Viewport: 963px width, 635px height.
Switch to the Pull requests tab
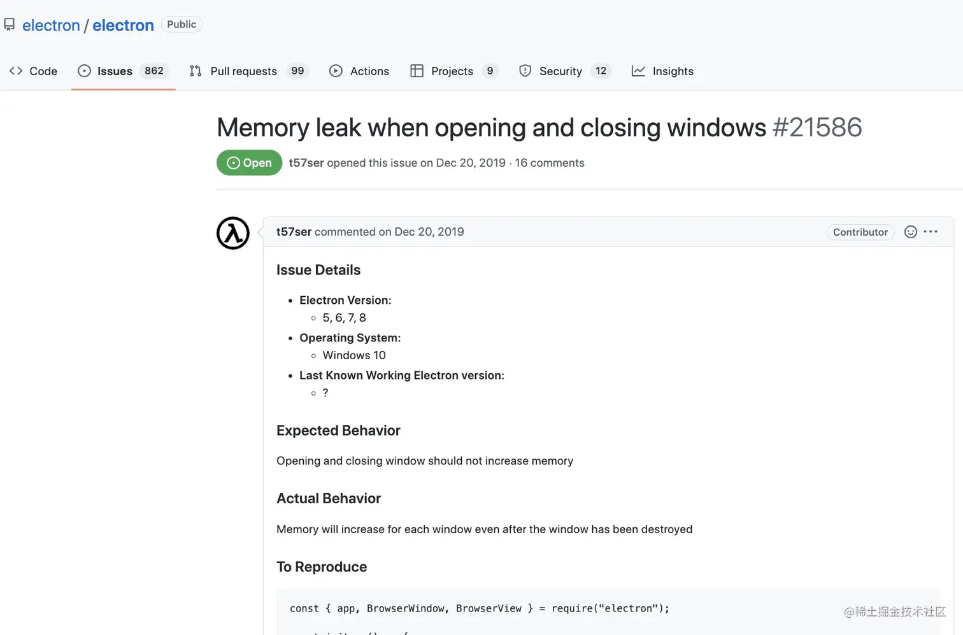[244, 71]
